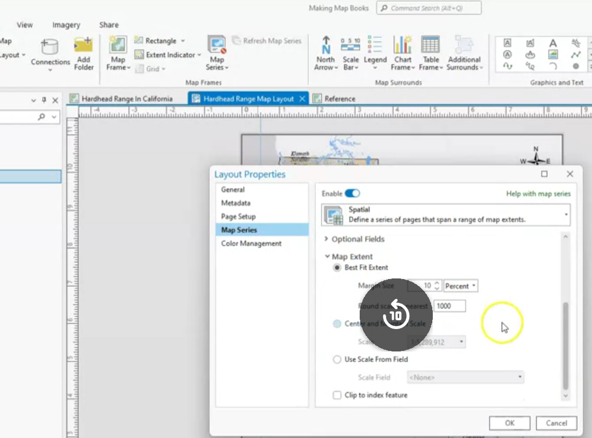Check Clip to index feature
Viewport: 592px width, 438px height.
pyautogui.click(x=337, y=395)
